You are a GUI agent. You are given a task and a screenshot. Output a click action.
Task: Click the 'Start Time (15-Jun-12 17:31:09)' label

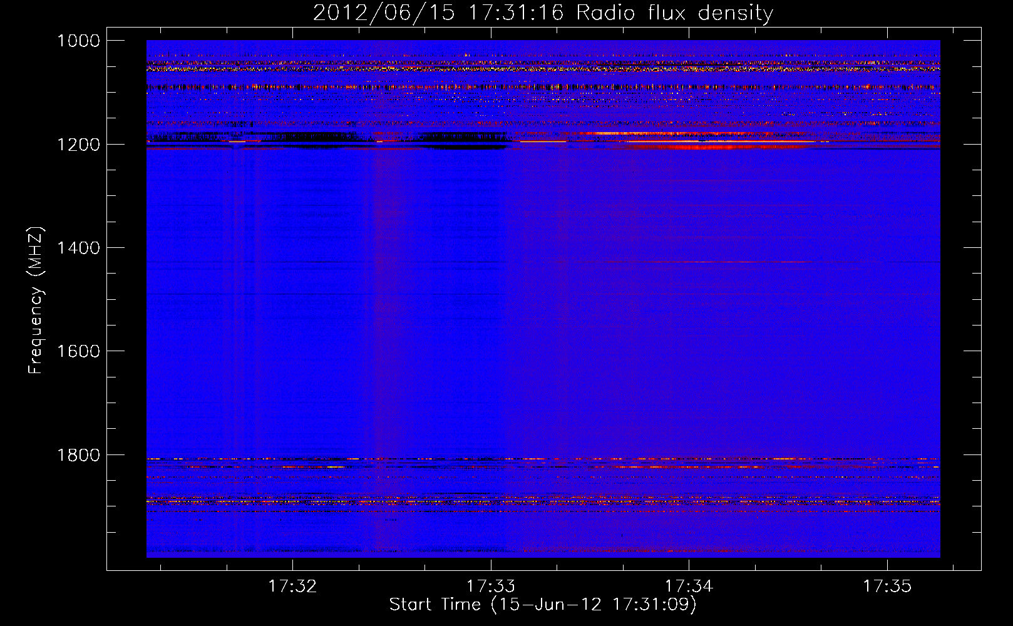point(543,605)
